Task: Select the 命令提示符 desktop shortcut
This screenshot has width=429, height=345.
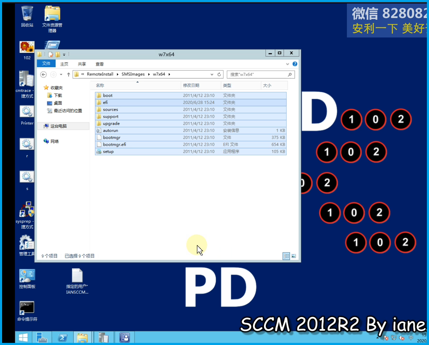Action: [27, 311]
